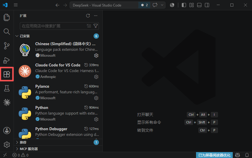Select the Python Debugger extension
The image size is (252, 158).
pos(58,132)
